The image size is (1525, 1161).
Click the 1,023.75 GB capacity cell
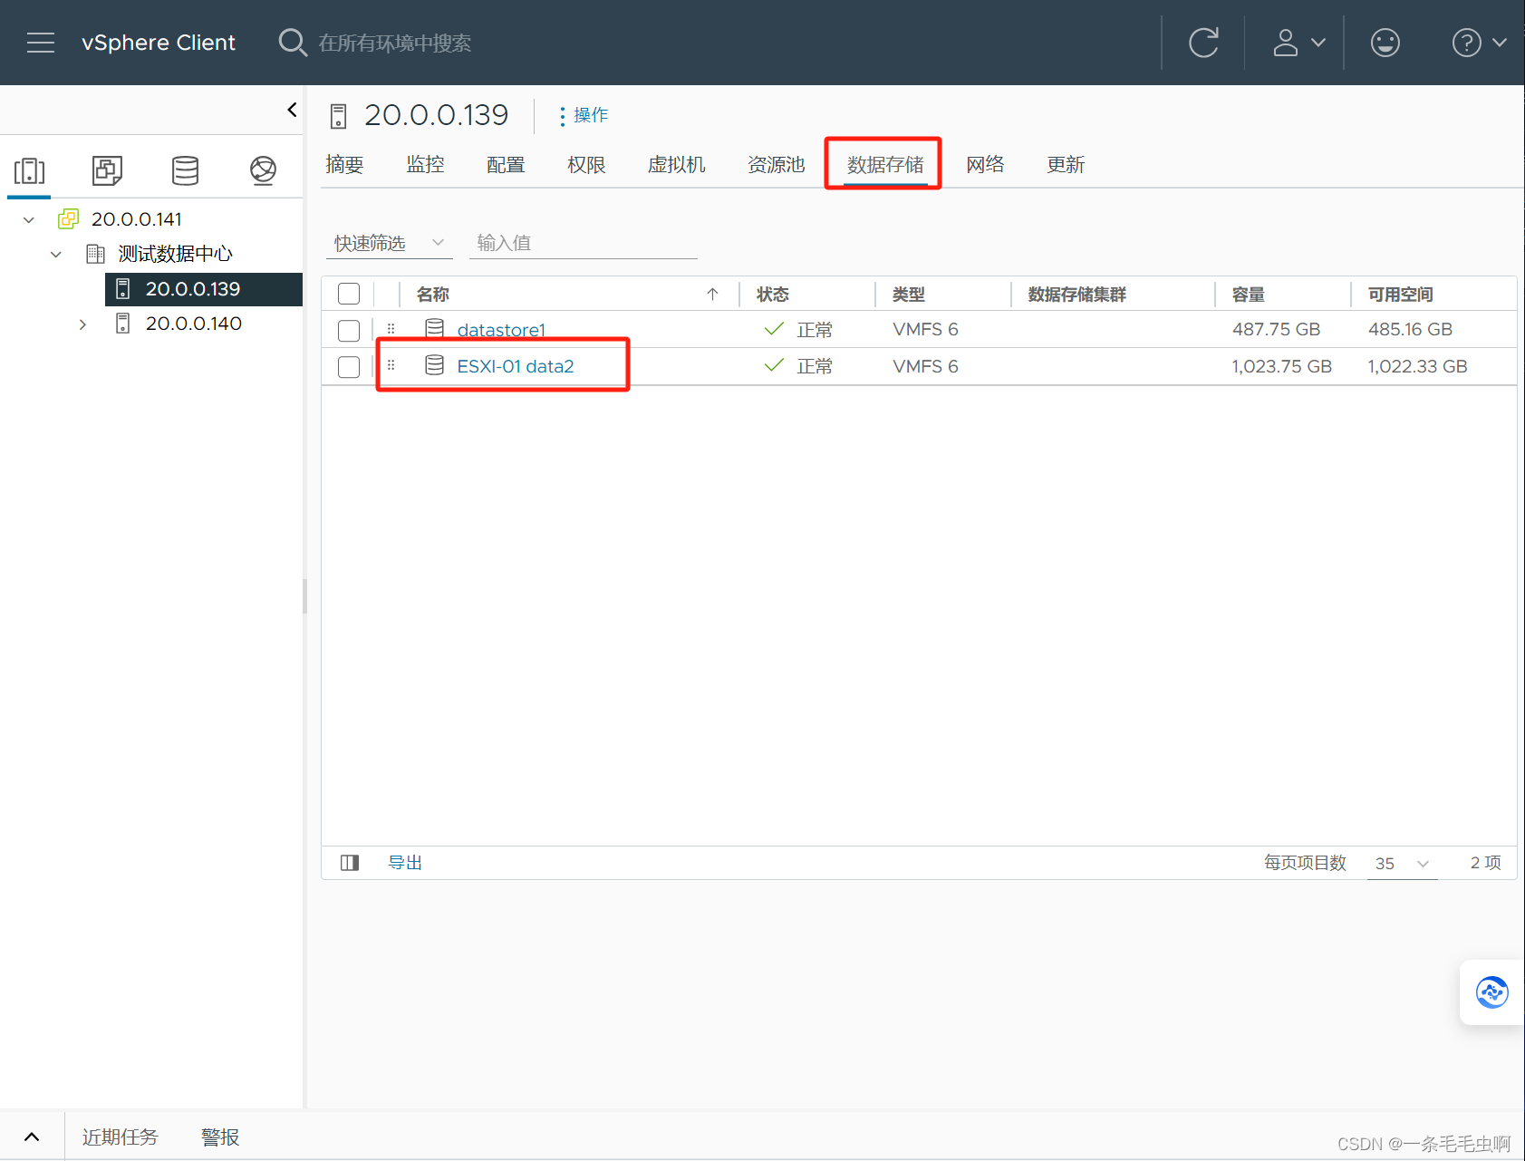pos(1282,366)
